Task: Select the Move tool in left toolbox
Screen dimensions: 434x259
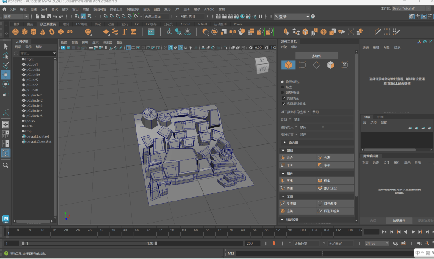Action: [x=6, y=74]
